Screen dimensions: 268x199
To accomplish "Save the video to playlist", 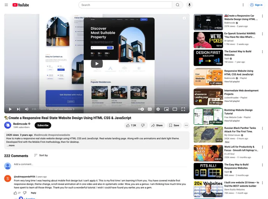I will (174, 125).
